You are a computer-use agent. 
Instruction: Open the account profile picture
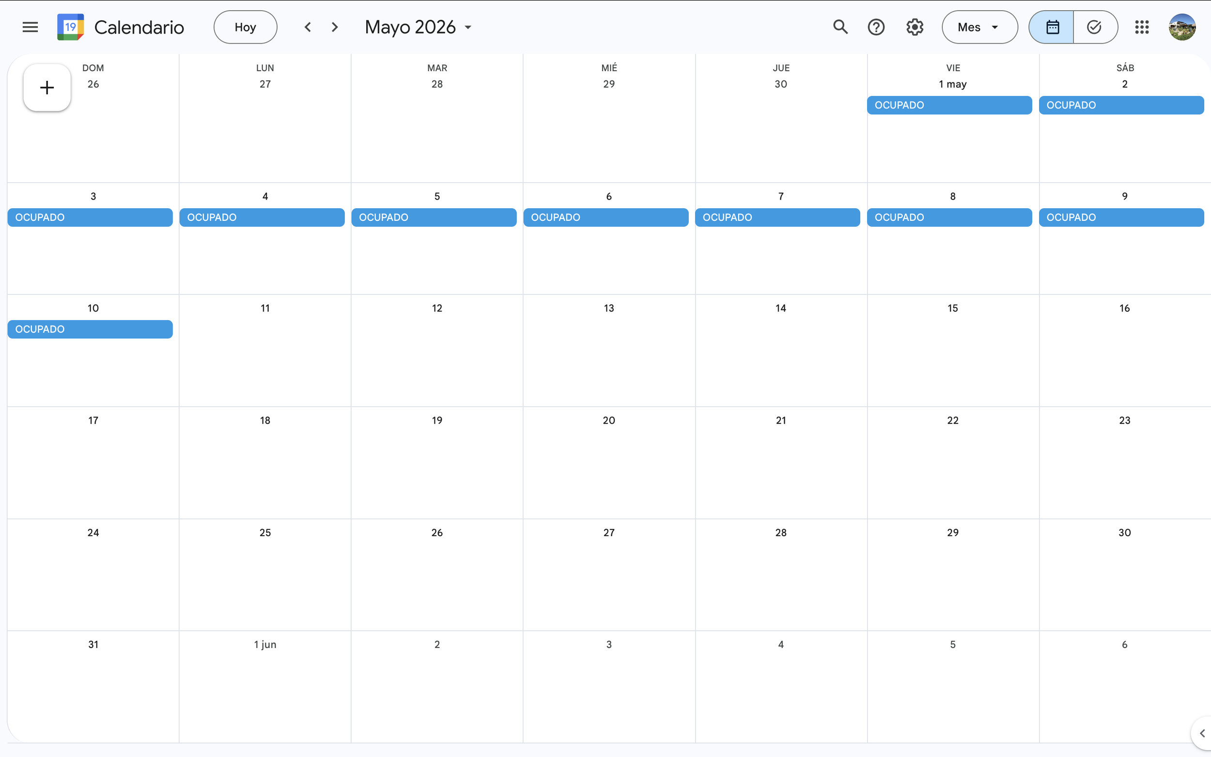(1182, 27)
